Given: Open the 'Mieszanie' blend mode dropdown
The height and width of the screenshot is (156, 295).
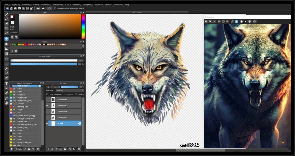Looking at the screenshot, I should [x=69, y=90].
